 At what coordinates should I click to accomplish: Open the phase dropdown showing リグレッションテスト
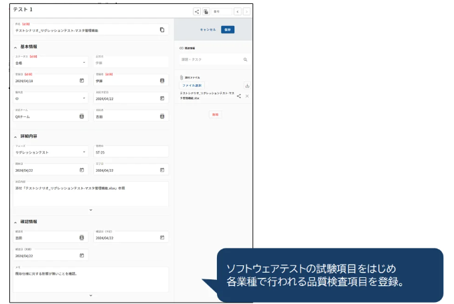pyautogui.click(x=51, y=150)
